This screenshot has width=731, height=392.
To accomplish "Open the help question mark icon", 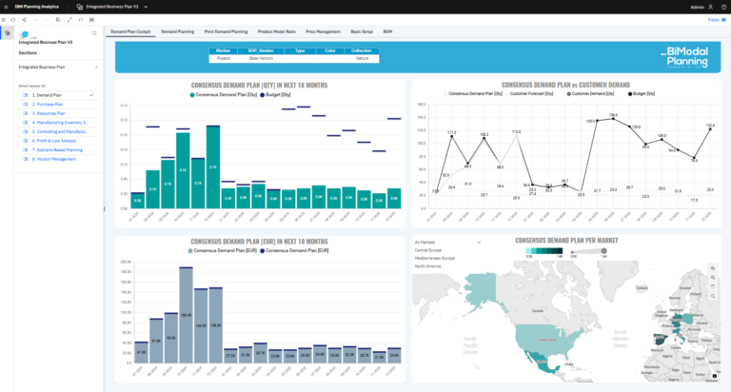I will pos(722,6).
